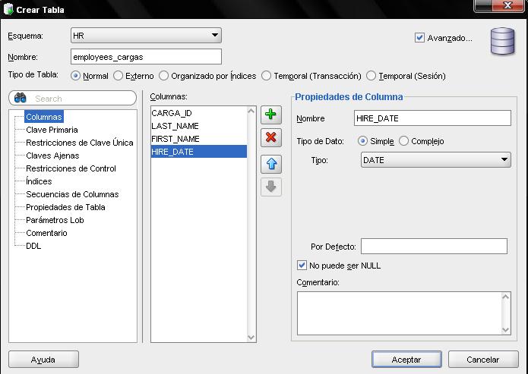The height and width of the screenshot is (374, 528).
Task: Open Claves Ajenas section
Action: click(x=52, y=156)
